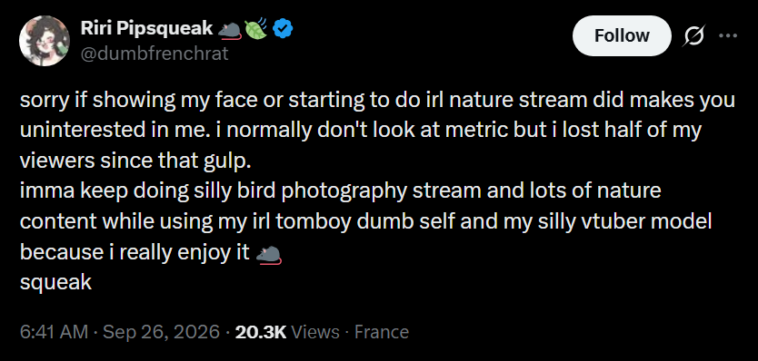
Task: Click the word 'squeak' ending the post
Action: click(x=55, y=282)
